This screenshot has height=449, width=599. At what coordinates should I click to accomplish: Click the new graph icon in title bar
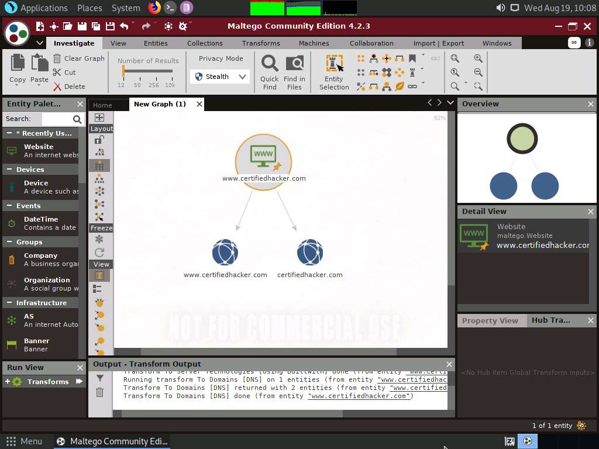pos(40,26)
